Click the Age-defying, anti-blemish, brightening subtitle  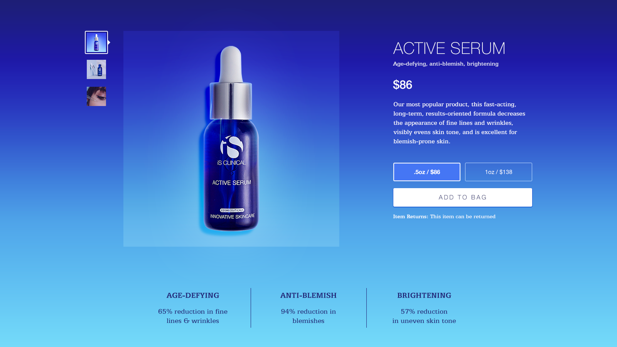(x=446, y=64)
